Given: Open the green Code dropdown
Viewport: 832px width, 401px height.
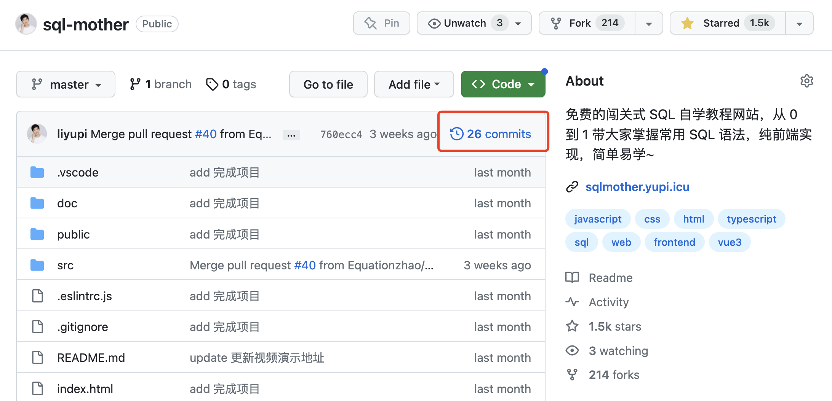Looking at the screenshot, I should (503, 84).
